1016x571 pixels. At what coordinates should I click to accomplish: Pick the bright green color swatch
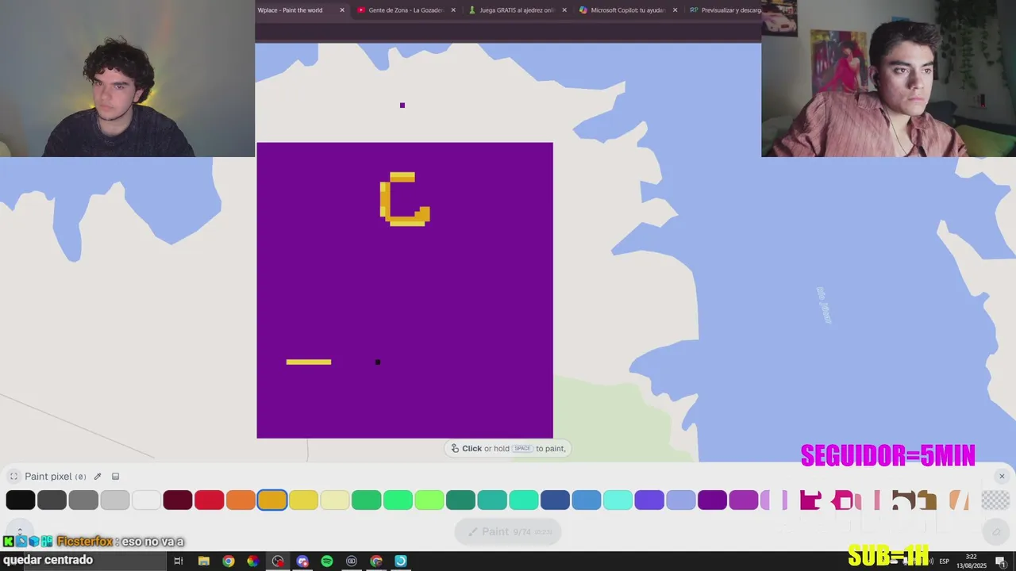398,500
